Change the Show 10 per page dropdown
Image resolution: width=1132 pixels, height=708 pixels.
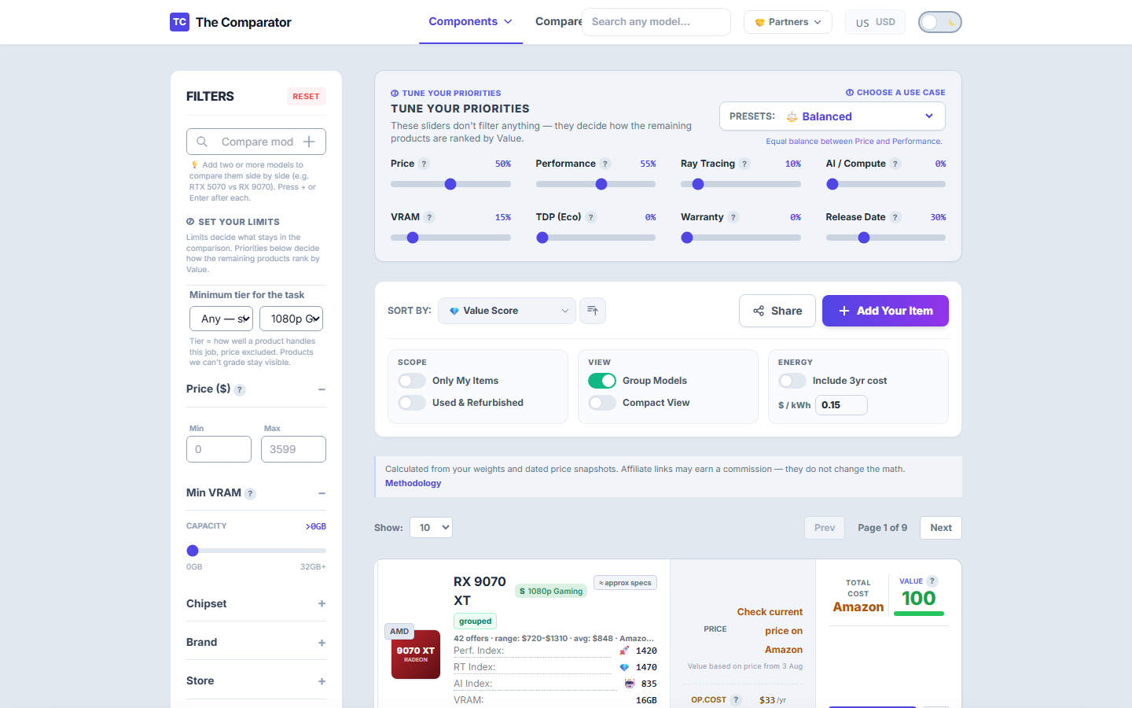point(431,528)
